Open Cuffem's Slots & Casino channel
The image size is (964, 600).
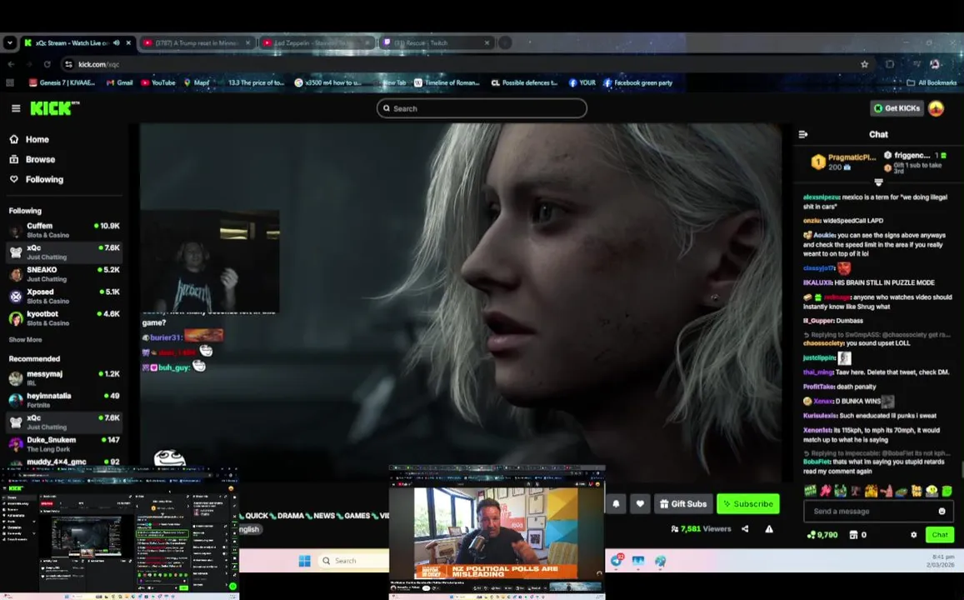64,230
